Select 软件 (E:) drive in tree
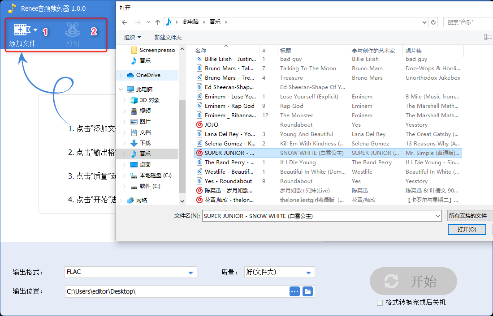493x316 pixels. [x=146, y=186]
